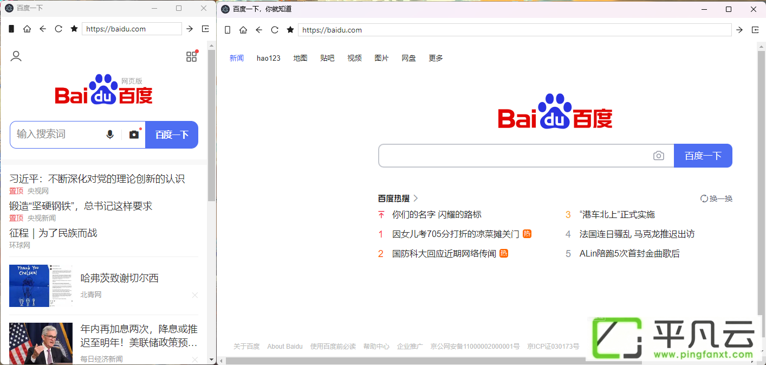Tap the microphone voice search icon

(x=110, y=135)
